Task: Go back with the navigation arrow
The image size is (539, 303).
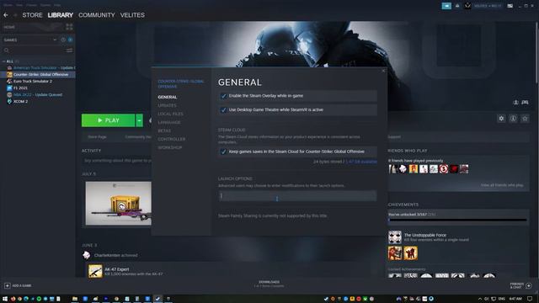Action: point(6,15)
